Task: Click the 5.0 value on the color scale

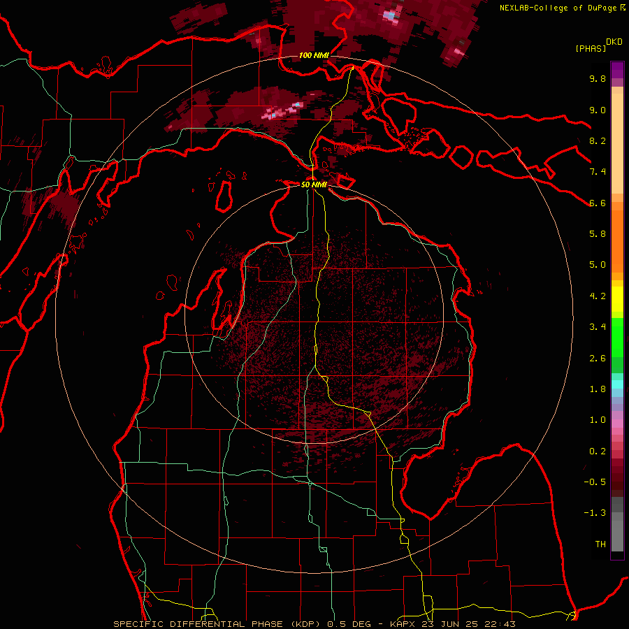Action: pos(598,265)
